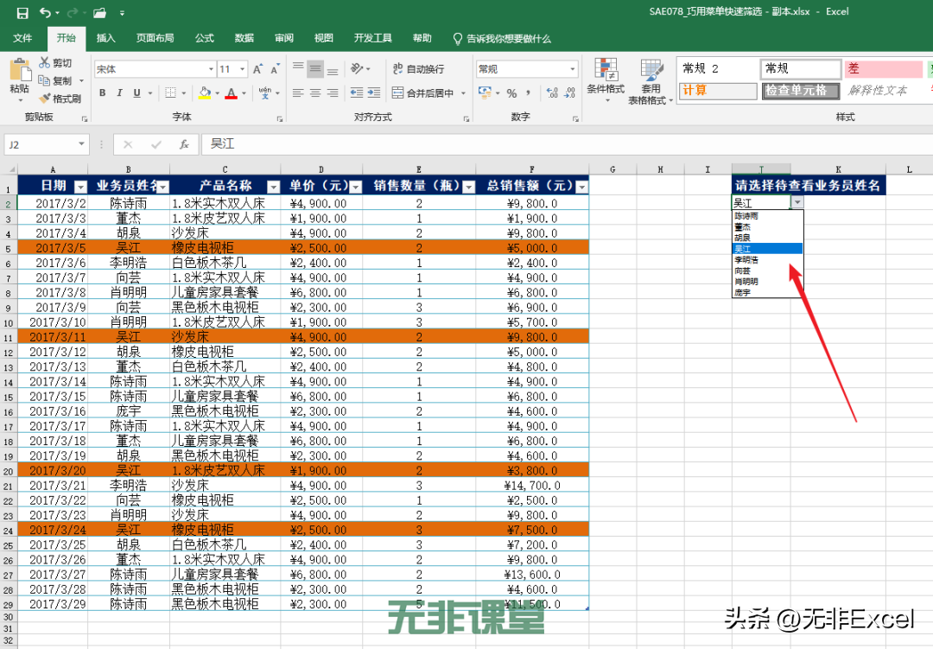Open the font name dropdown (宋体)

tap(211, 69)
